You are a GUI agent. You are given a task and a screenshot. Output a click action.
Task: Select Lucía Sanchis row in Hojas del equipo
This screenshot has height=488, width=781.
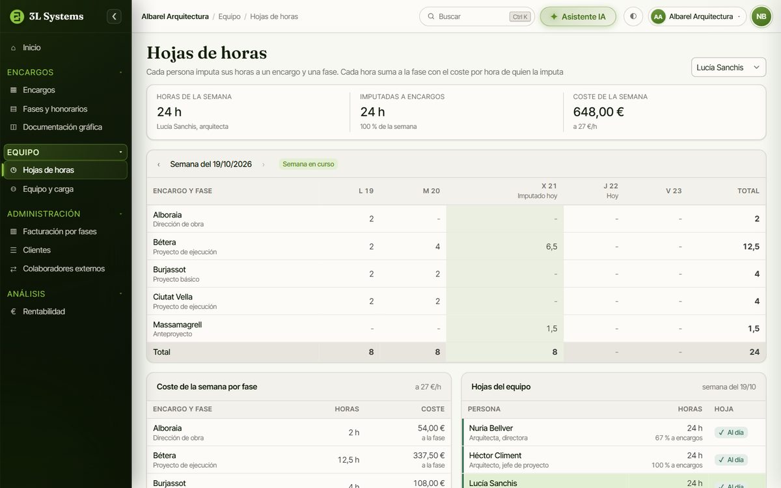pyautogui.click(x=614, y=481)
